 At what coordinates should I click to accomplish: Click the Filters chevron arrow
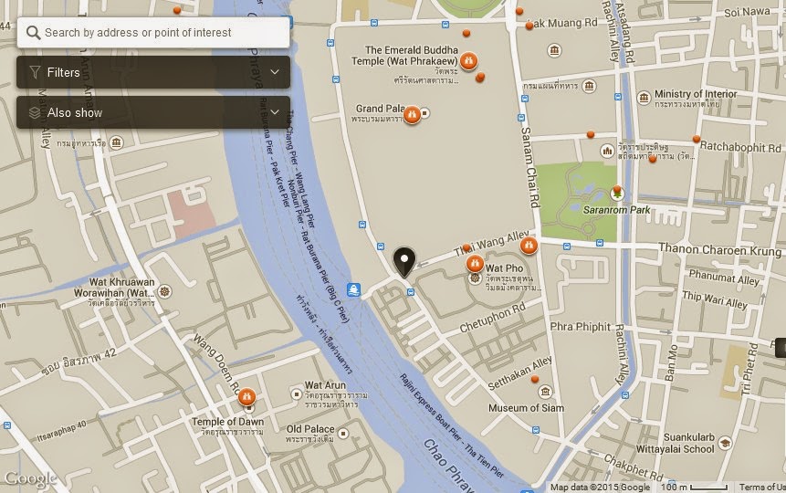(275, 72)
